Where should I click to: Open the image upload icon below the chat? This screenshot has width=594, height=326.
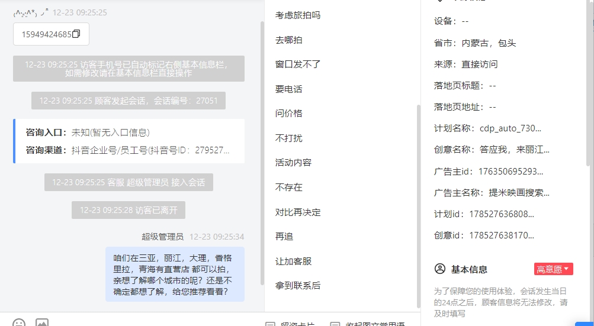(x=42, y=323)
